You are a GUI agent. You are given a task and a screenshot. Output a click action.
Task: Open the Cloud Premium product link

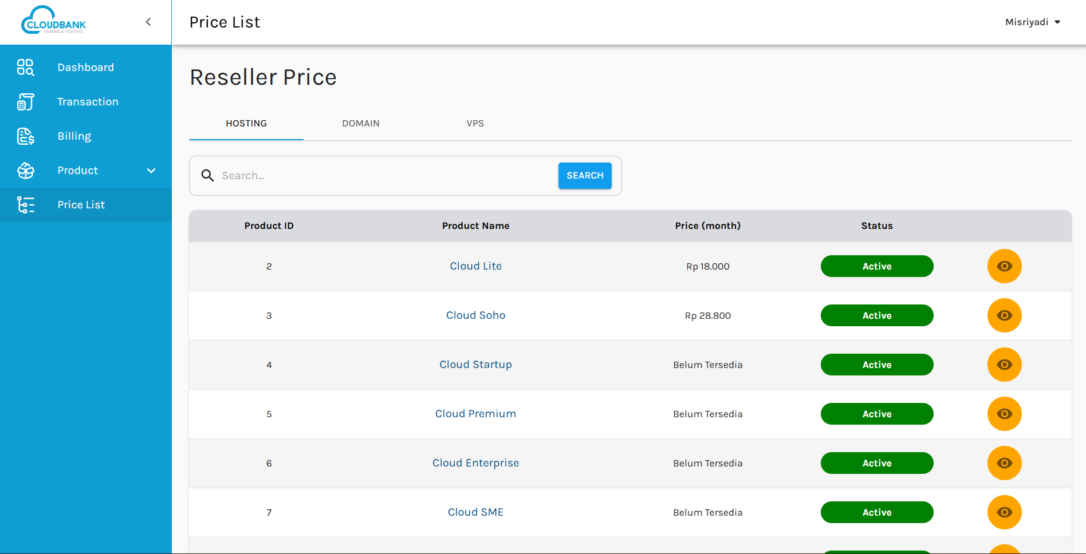[x=475, y=414]
